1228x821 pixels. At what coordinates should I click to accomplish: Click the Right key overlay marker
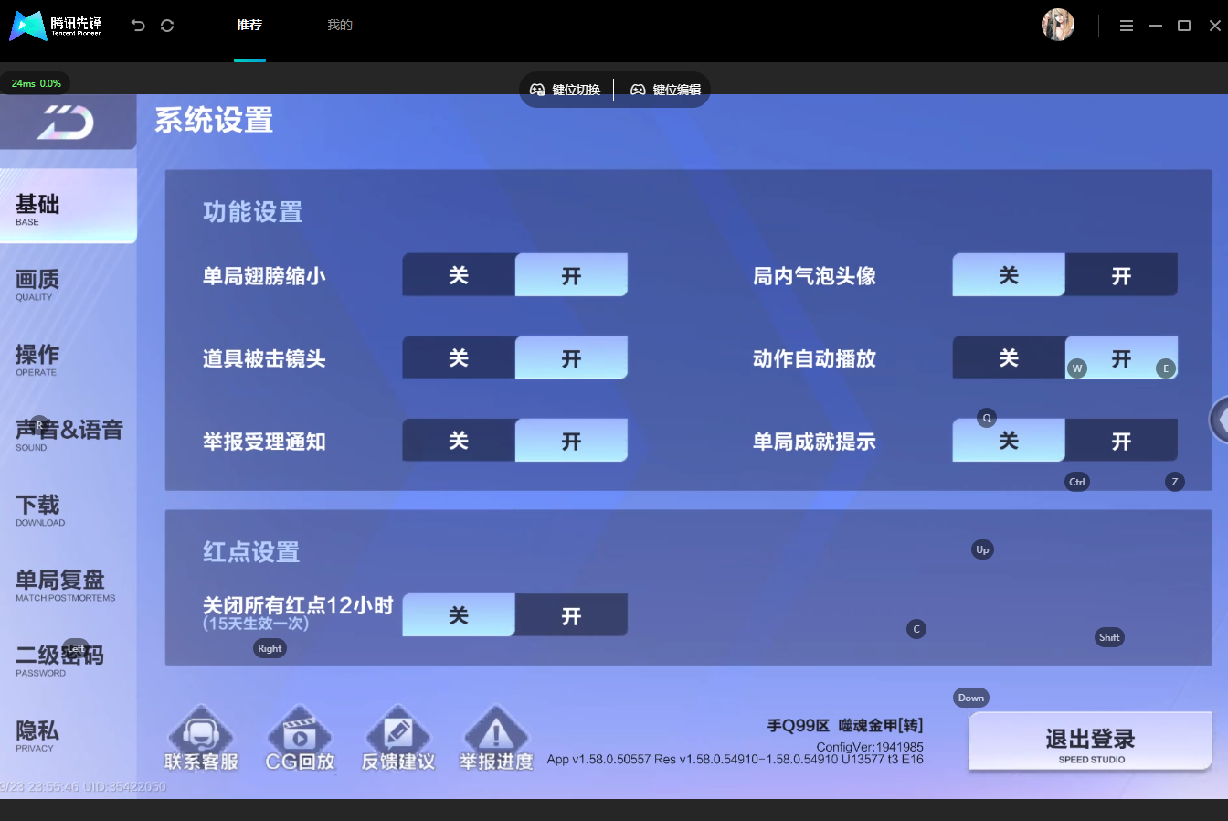pos(270,648)
